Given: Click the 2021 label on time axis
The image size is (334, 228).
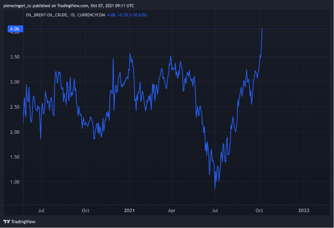Looking at the screenshot, I should [129, 211].
